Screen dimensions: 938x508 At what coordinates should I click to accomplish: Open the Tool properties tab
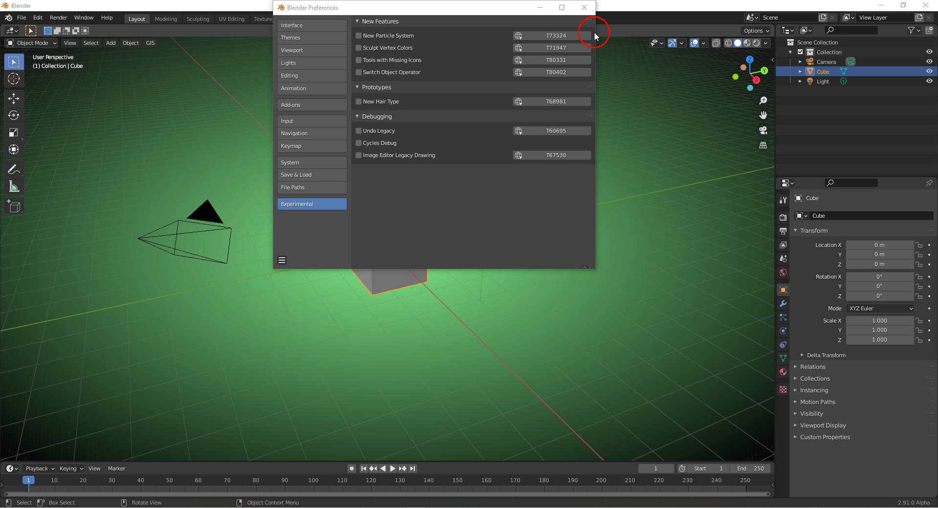click(783, 200)
